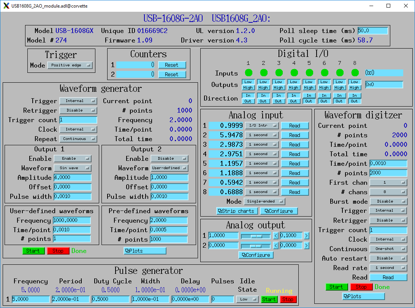This screenshot has width=415, height=308.
Task: Open Analog input Configure display
Action: tap(279, 211)
